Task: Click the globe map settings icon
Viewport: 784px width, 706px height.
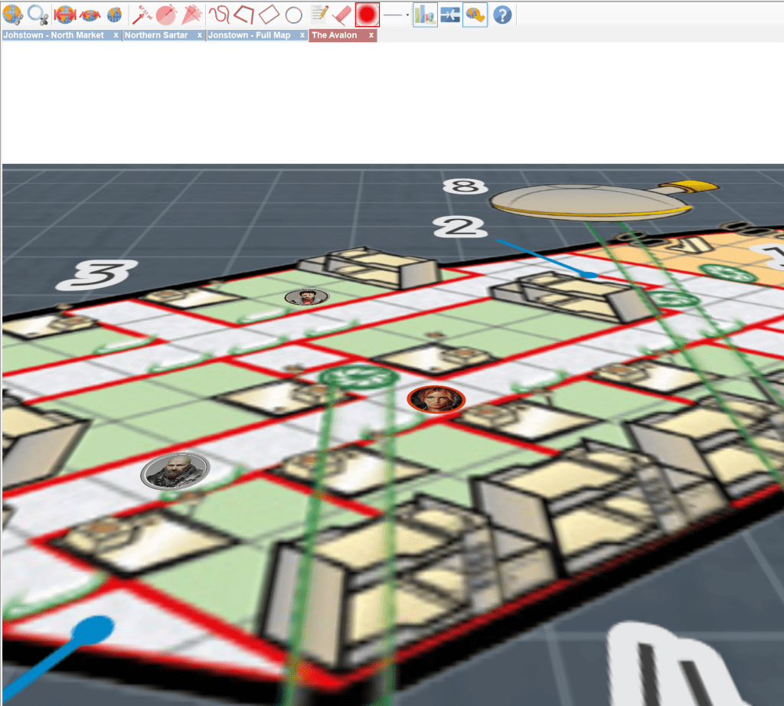Action: (x=13, y=14)
